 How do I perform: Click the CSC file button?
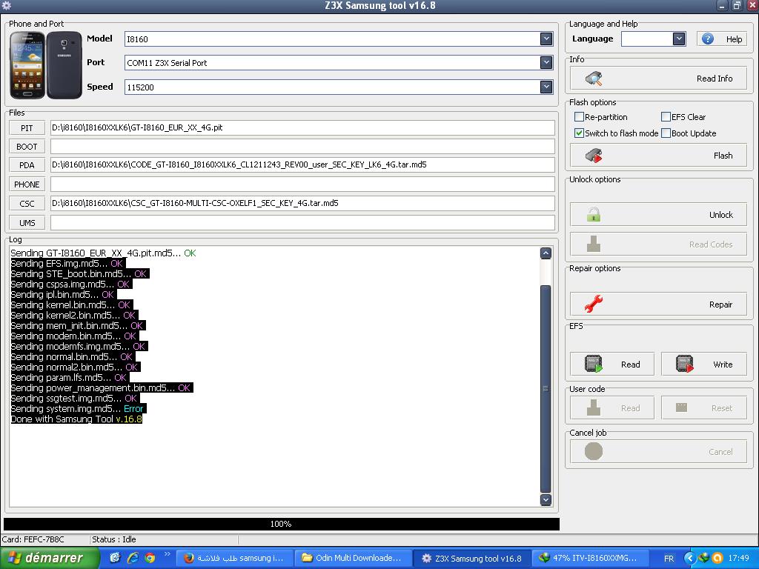(27, 203)
